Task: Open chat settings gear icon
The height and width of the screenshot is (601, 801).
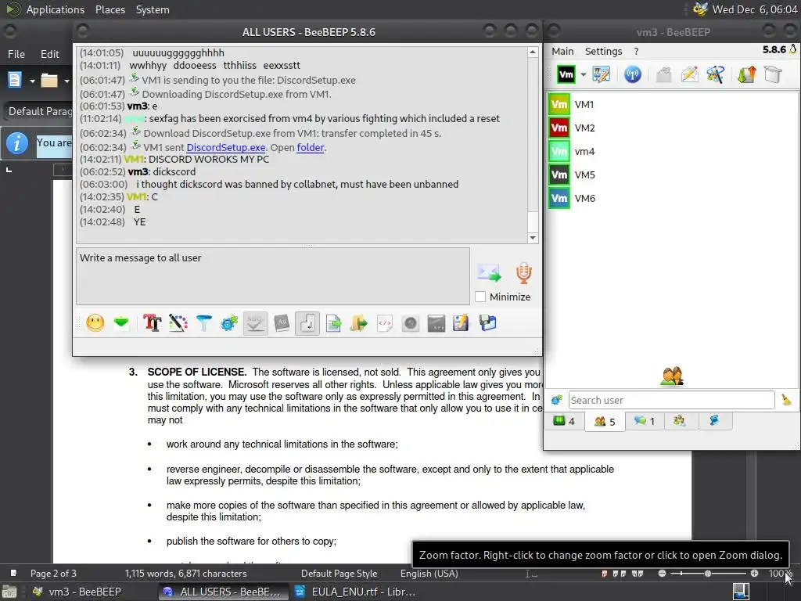Action: [x=229, y=323]
